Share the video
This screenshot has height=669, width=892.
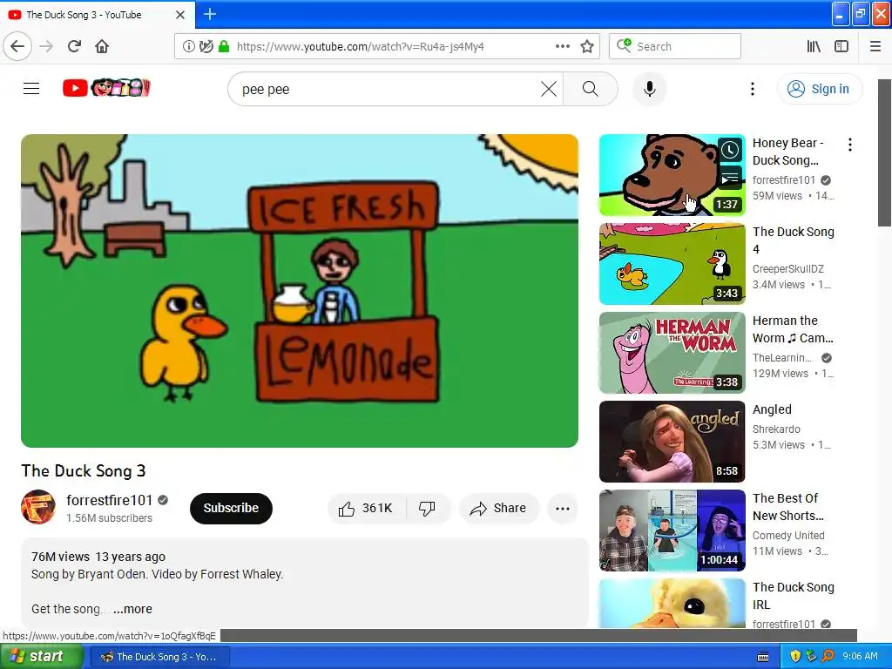pos(498,508)
